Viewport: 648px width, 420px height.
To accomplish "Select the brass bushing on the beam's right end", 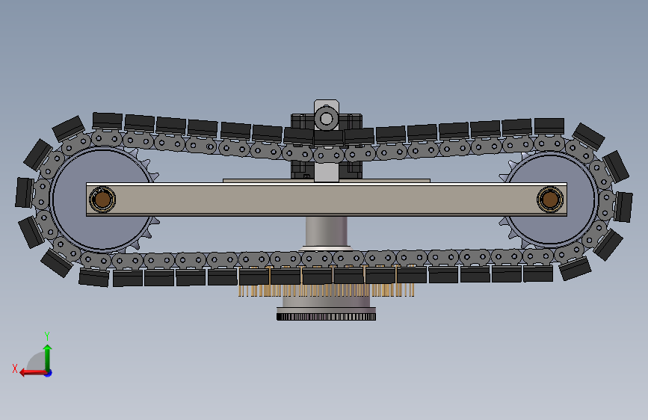I will coord(550,200).
